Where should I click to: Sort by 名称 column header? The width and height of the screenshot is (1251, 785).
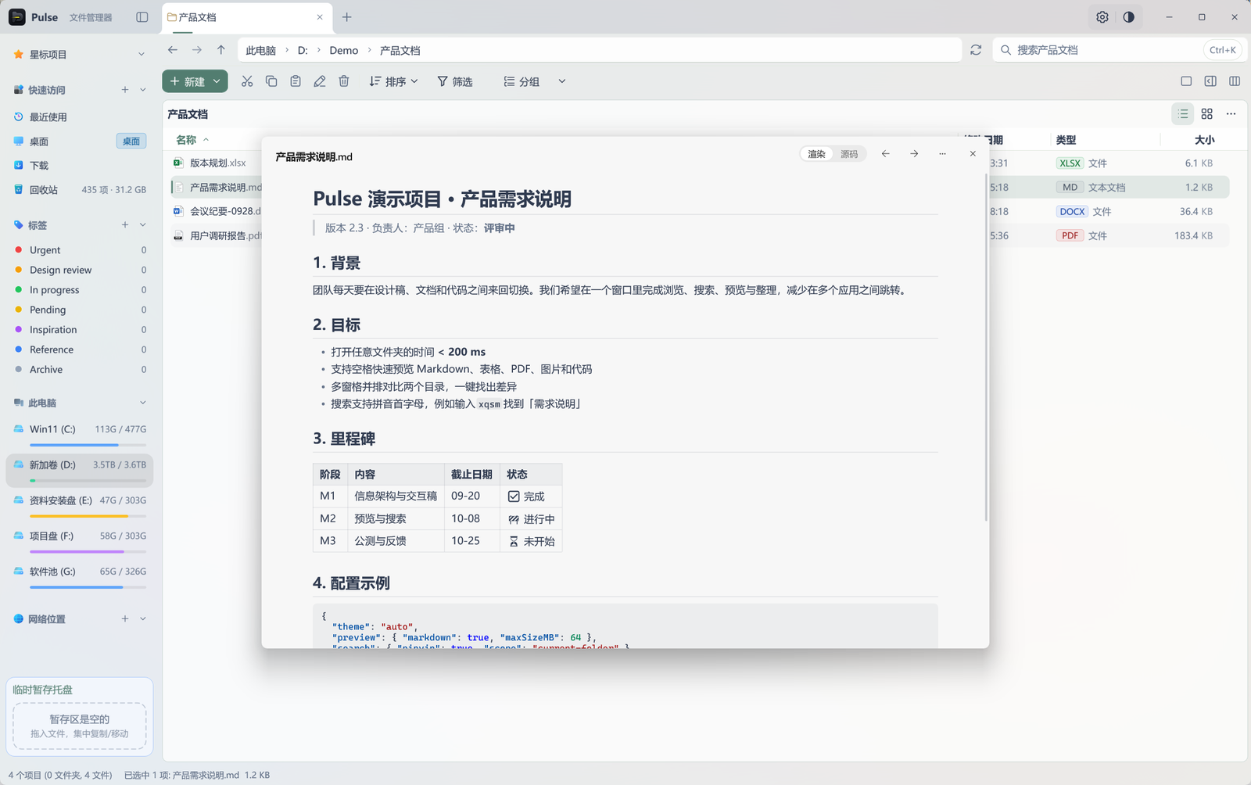click(186, 140)
